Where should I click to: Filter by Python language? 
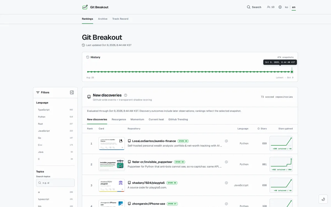[x=55, y=117]
